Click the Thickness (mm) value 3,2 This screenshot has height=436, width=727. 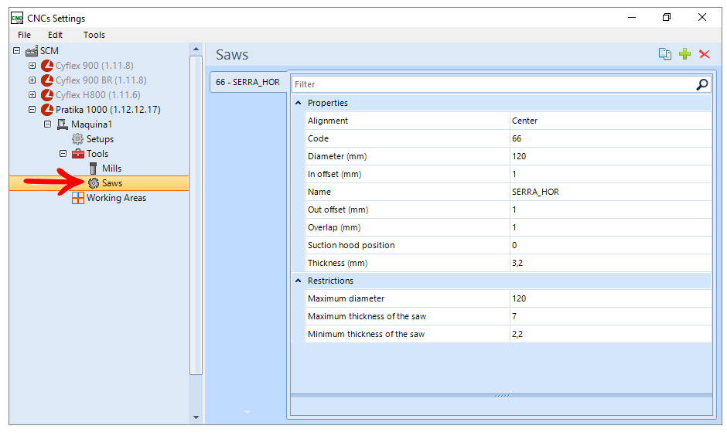[x=611, y=263]
